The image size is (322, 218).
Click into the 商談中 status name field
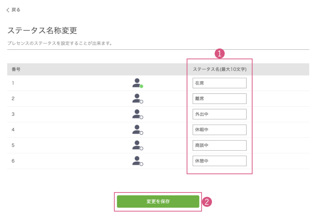219,145
